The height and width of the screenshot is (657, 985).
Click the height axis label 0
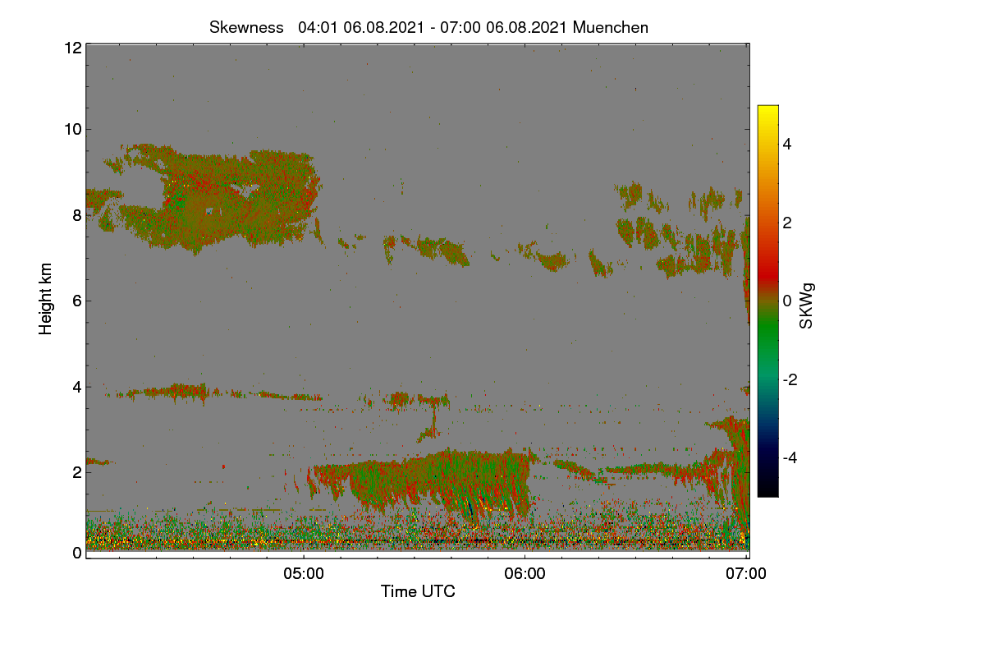(x=77, y=553)
